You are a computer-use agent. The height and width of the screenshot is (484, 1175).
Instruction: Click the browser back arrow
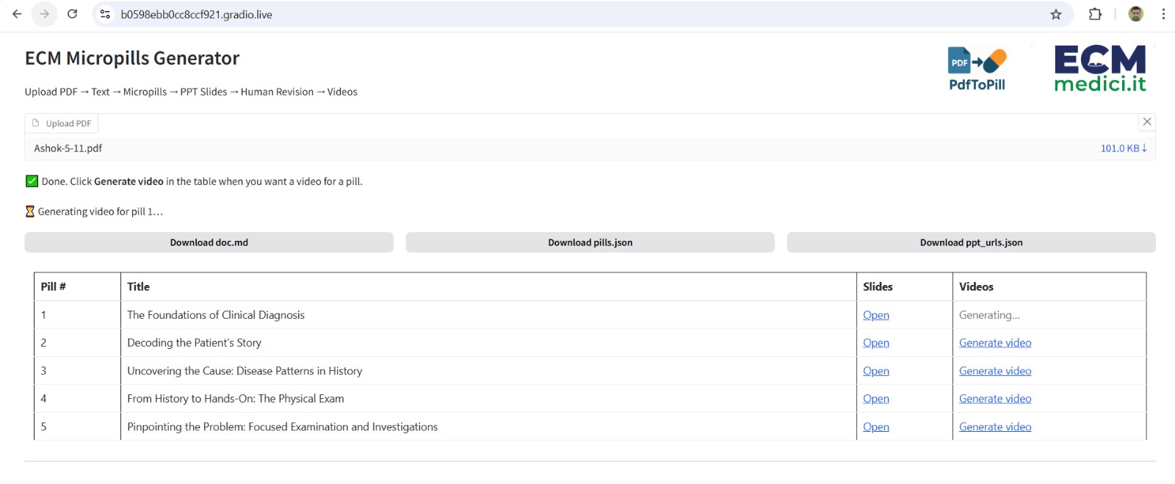tap(17, 14)
